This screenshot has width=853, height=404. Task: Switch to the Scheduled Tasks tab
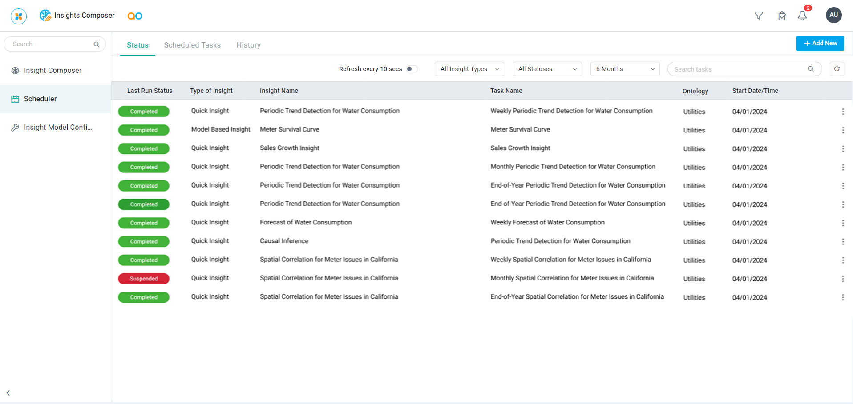click(192, 45)
